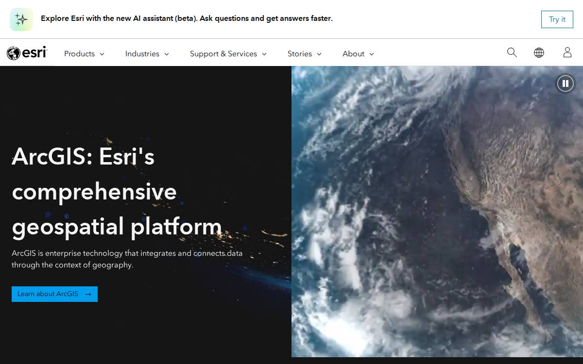Expand the About menu
The width and height of the screenshot is (583, 364).
tap(358, 54)
